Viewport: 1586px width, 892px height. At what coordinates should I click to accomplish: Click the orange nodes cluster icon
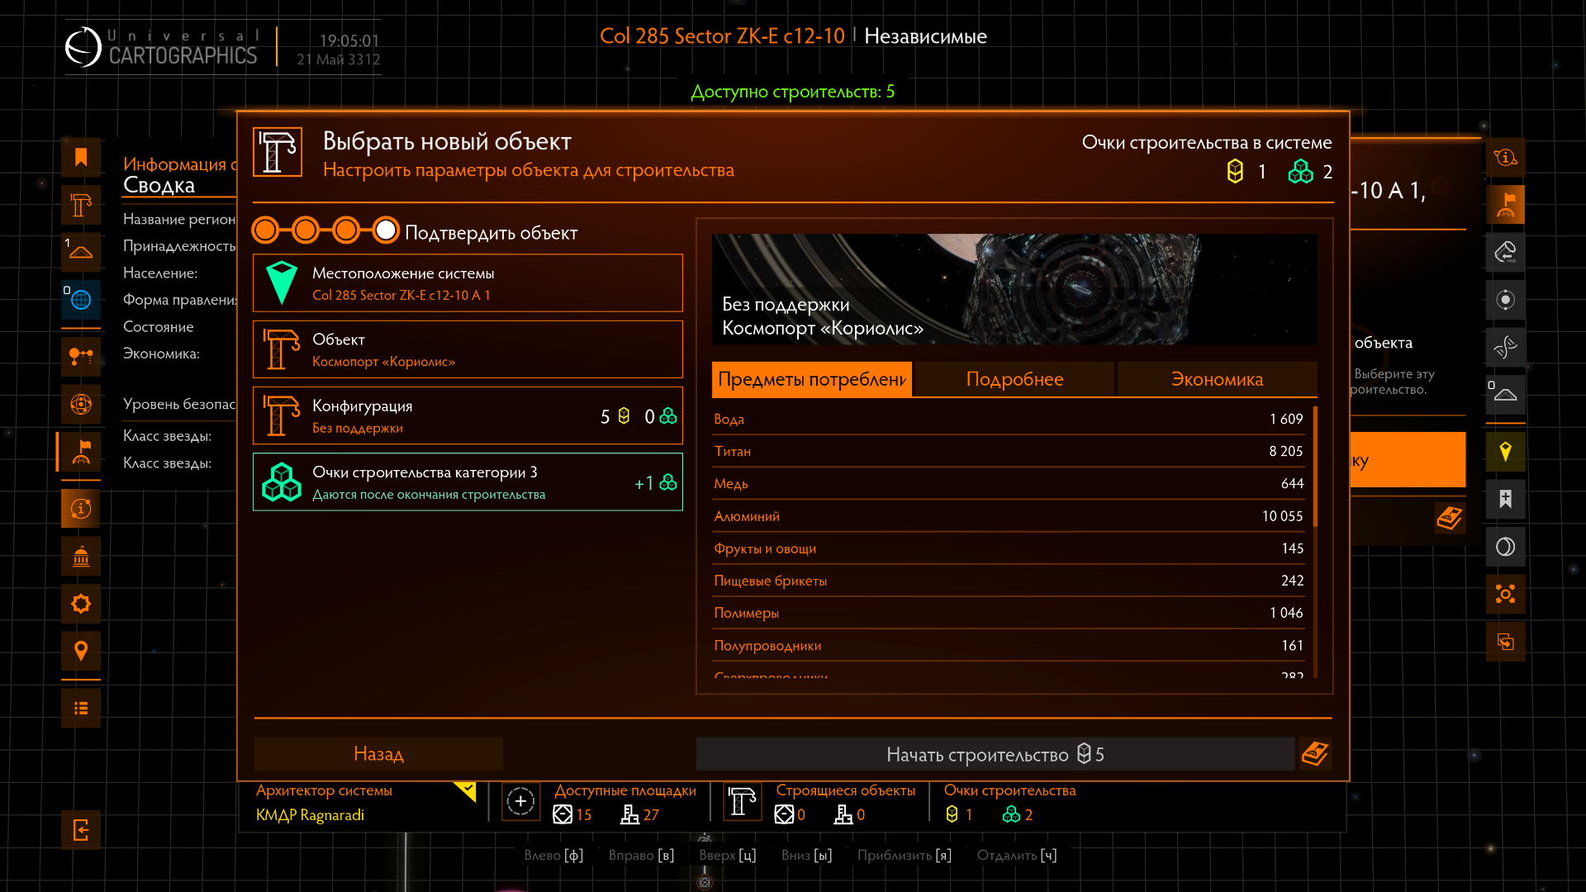coord(1505,594)
